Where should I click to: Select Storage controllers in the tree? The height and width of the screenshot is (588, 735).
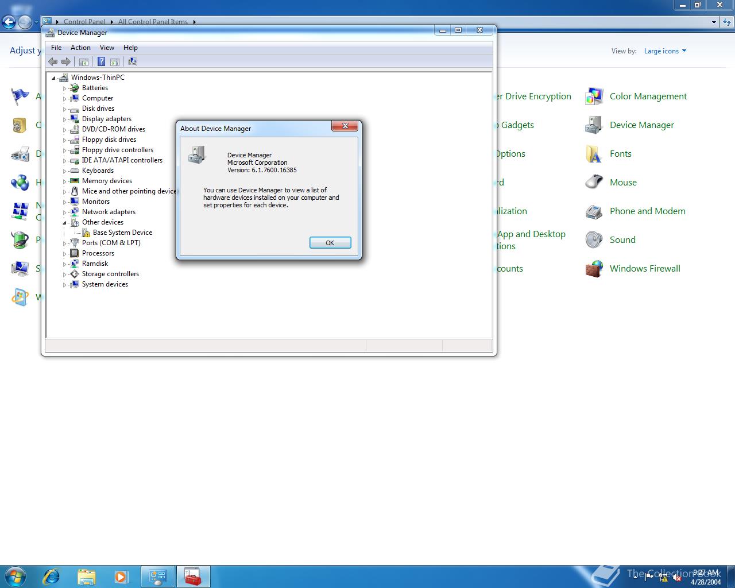click(x=110, y=274)
